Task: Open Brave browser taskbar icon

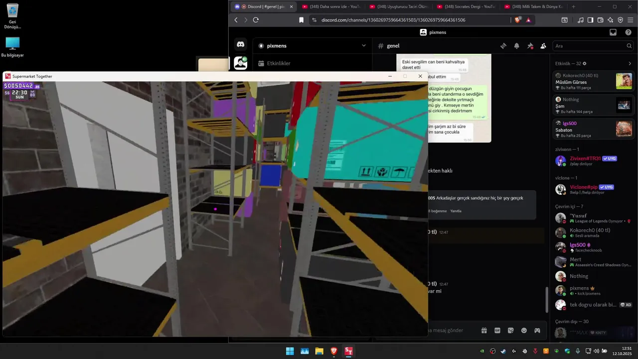Action: pos(334,351)
